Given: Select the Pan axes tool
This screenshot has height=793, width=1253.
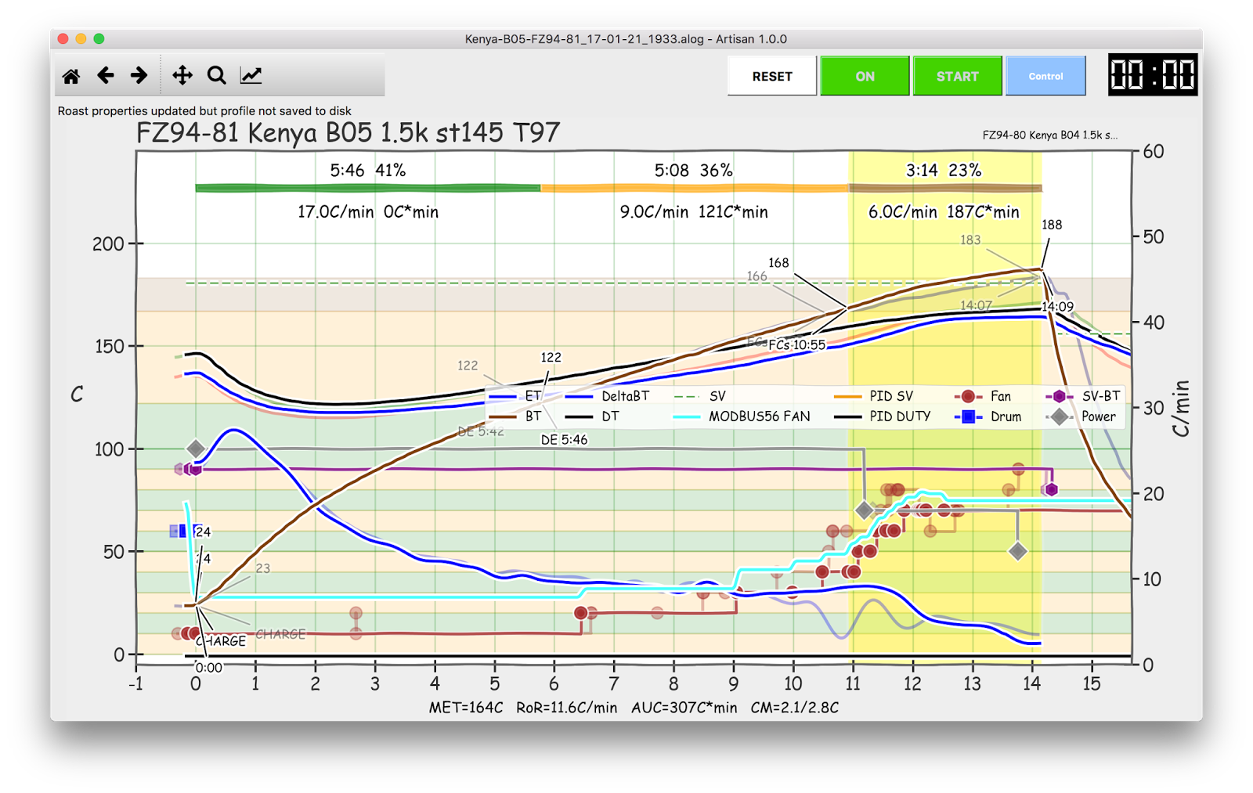Looking at the screenshot, I should click(182, 75).
